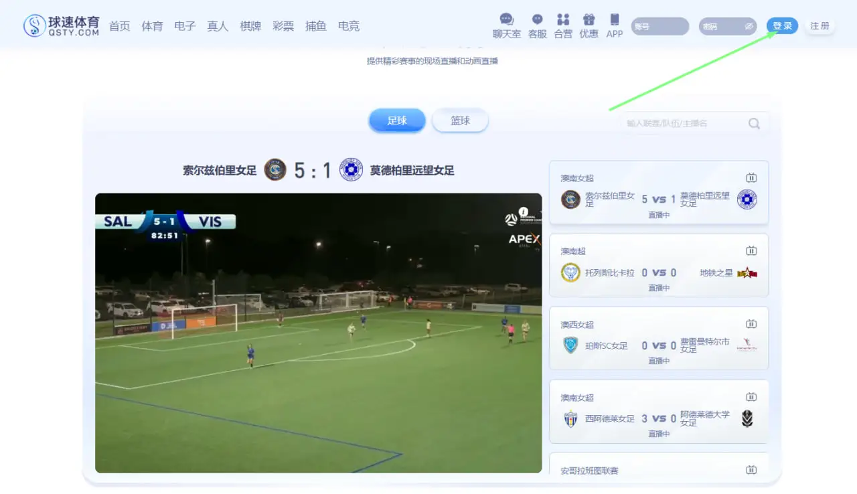Toggle password visibility eye icon
Viewport: 857px width, 494px height.
(x=749, y=26)
